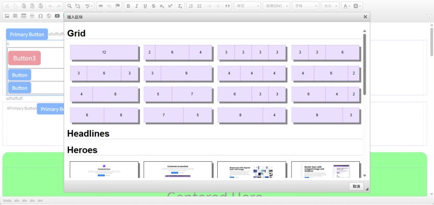
Task: Click the insert image icon
Action: click(x=7, y=16)
